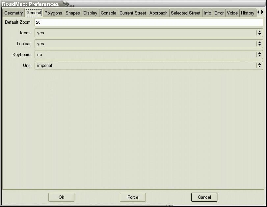Open the Keyboard dropdown

point(148,55)
